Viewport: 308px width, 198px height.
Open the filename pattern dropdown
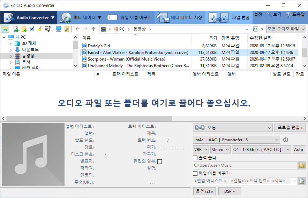[294, 181]
